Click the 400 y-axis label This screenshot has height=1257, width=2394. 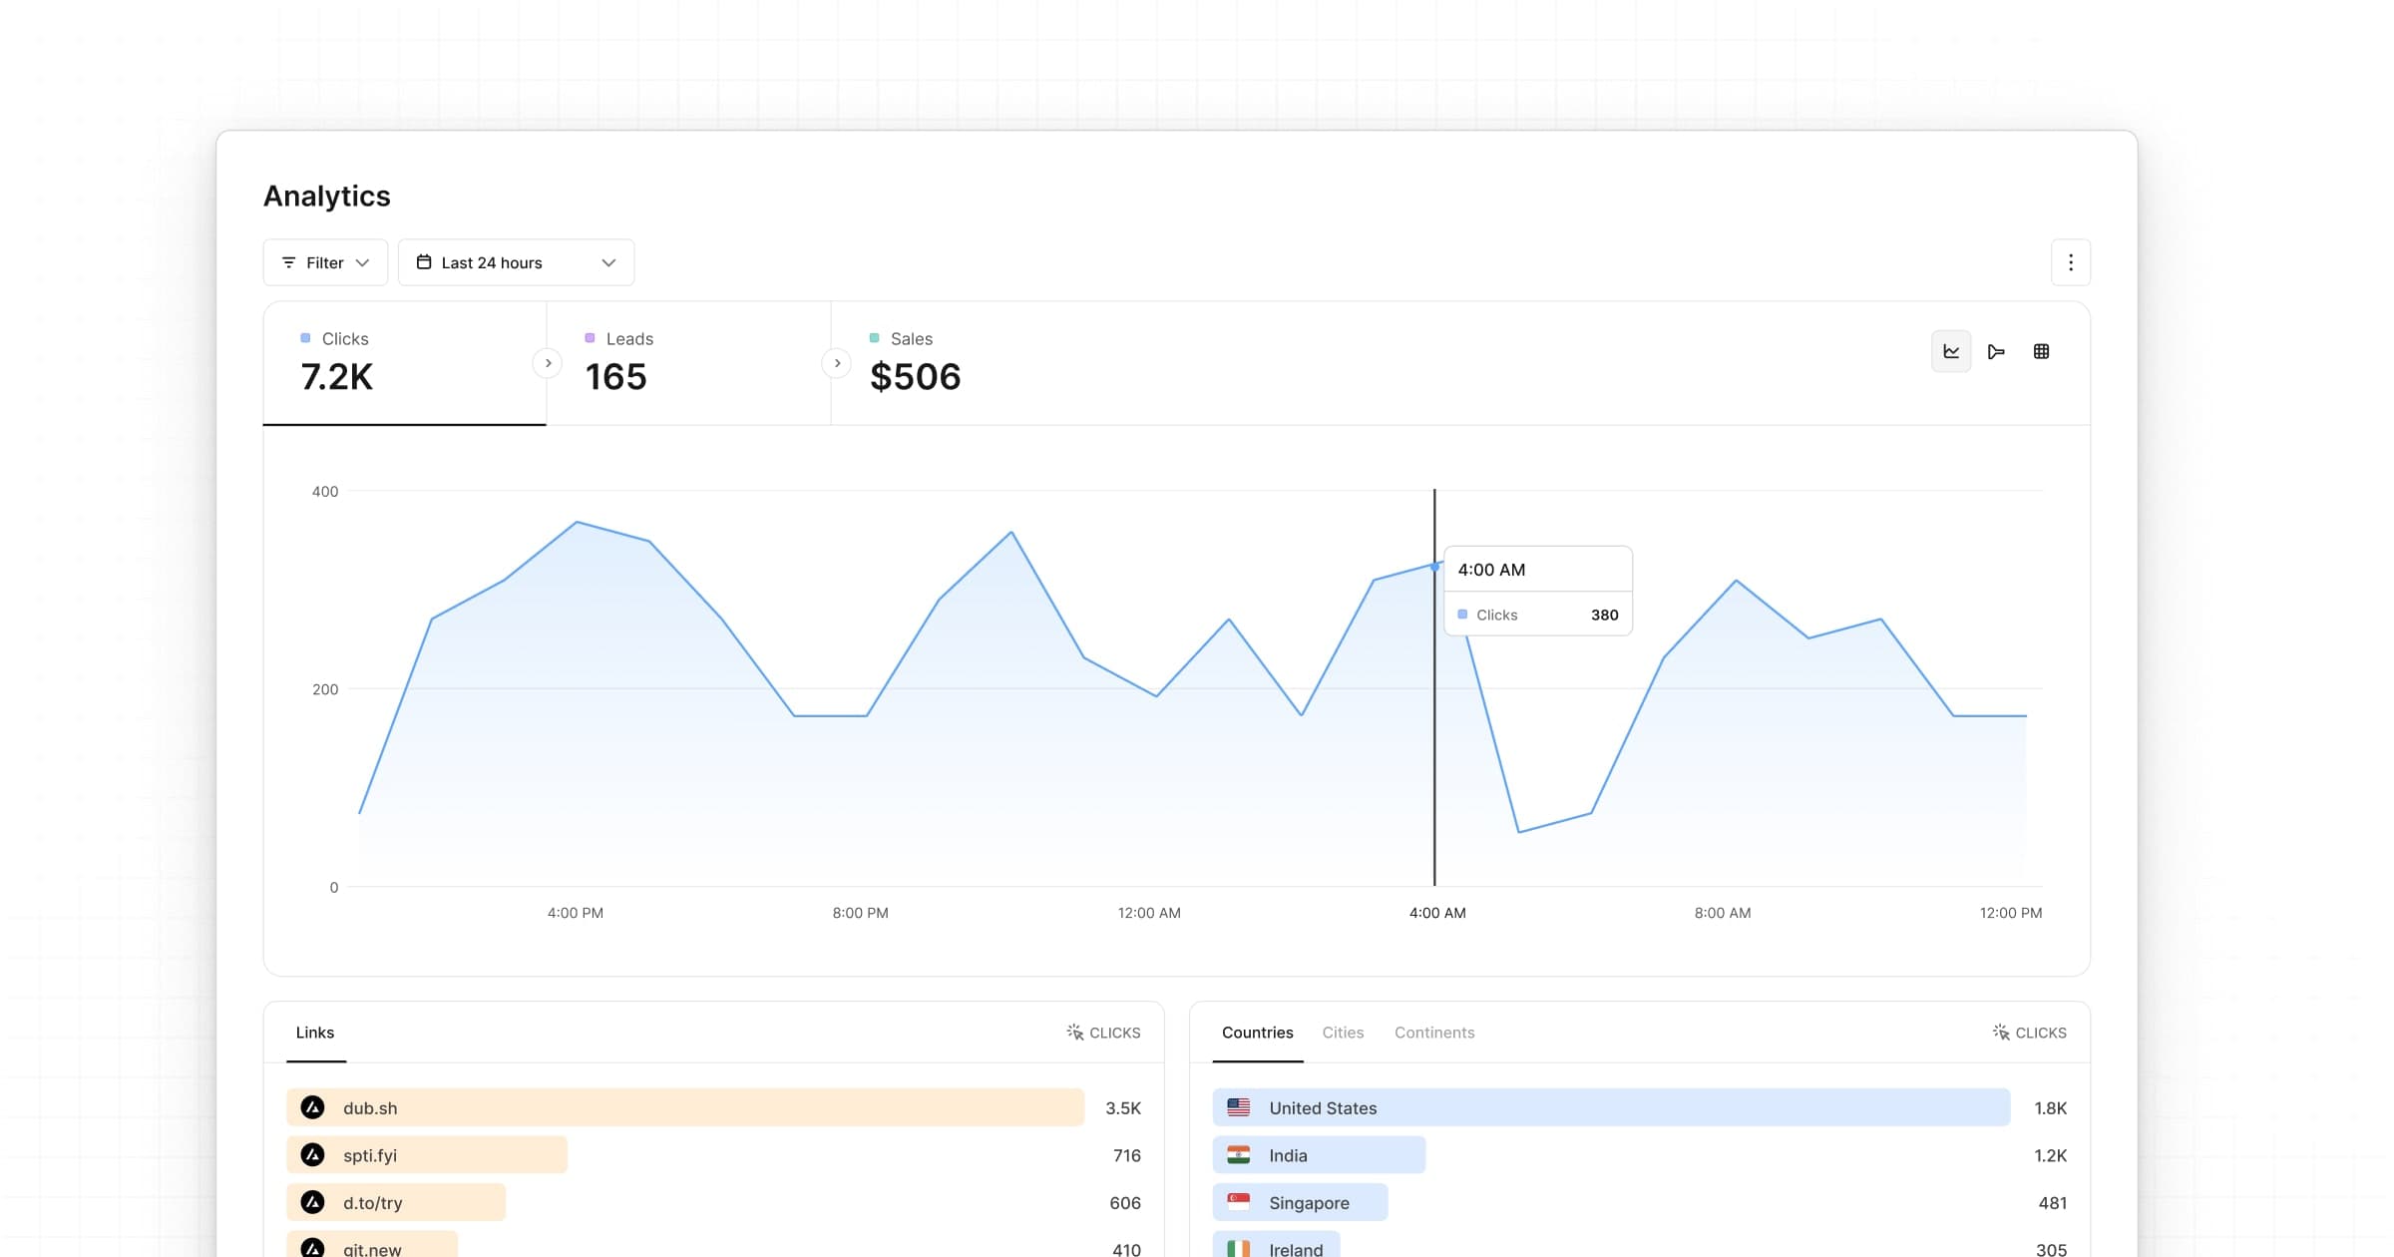pos(325,491)
